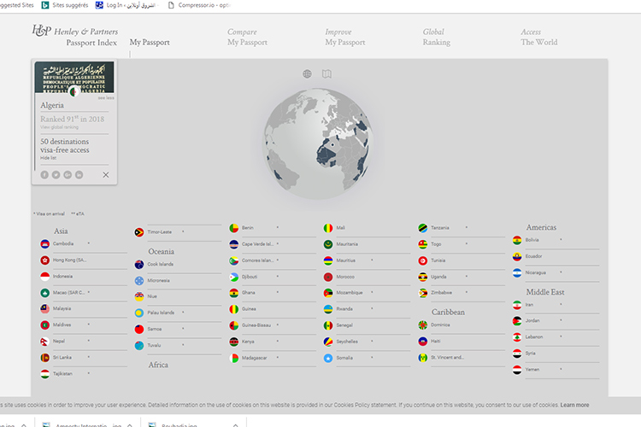Click the Somalia flag icon
Screen dimensions: 641x427
point(328,358)
